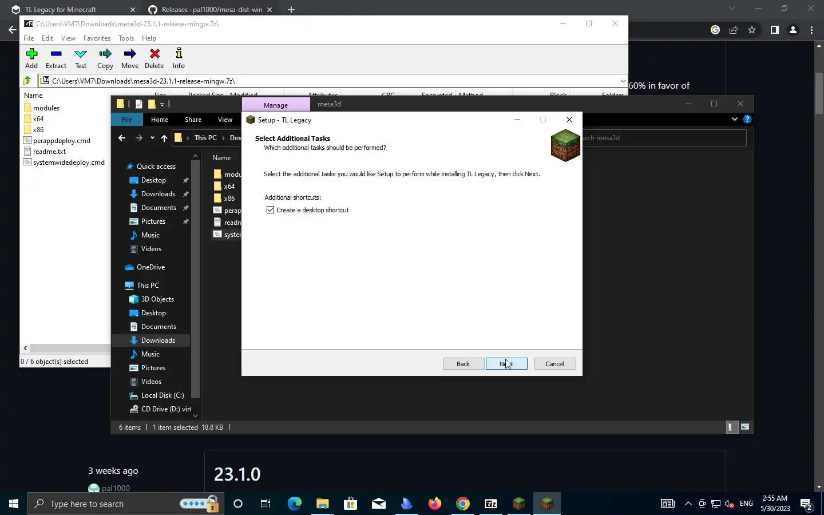Viewport: 824px width, 515px height.
Task: Click This PC in Explorer breadcrumb
Action: 205,138
